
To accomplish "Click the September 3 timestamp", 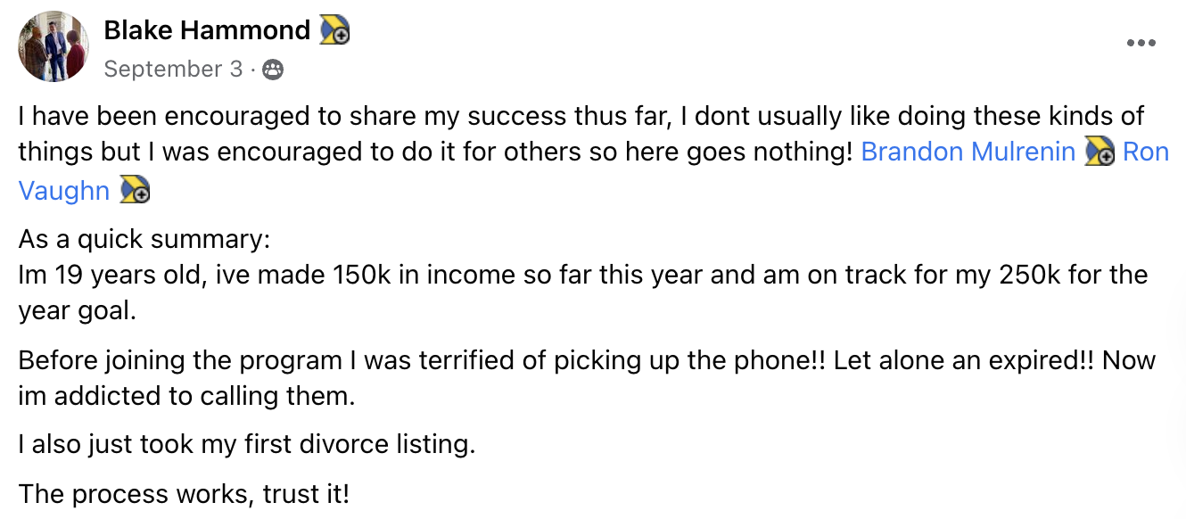I will tap(173, 70).
